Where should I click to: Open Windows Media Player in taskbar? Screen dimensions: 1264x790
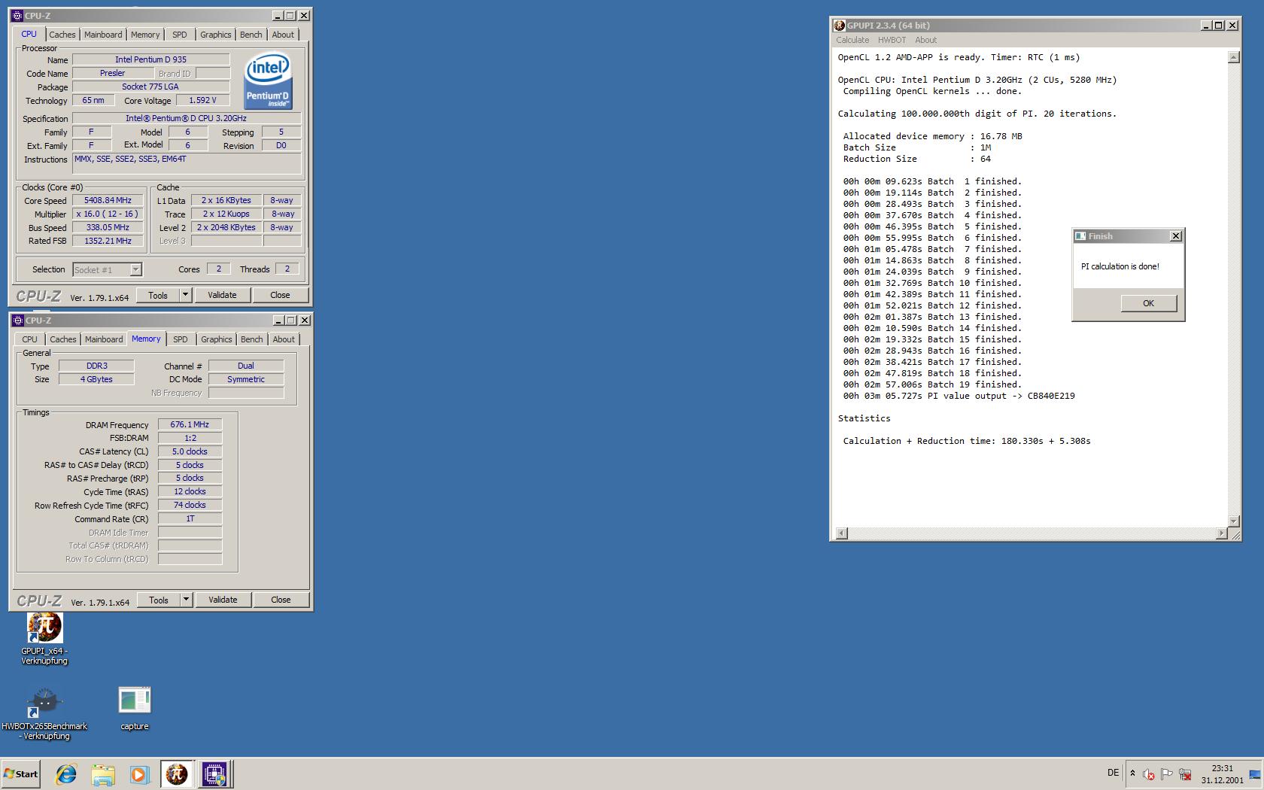click(139, 773)
